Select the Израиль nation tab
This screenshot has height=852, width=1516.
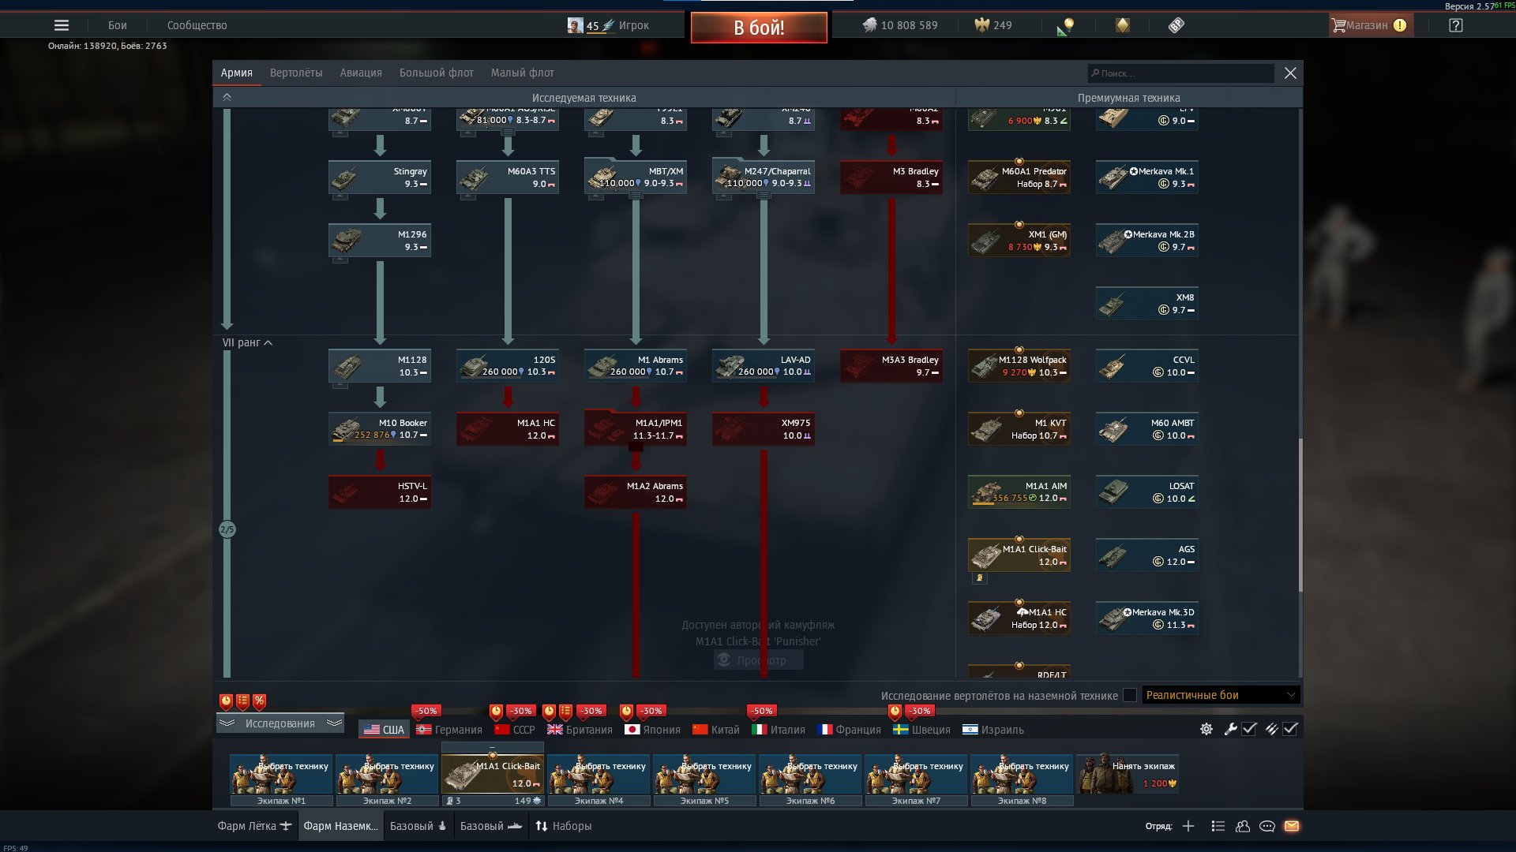click(x=993, y=730)
